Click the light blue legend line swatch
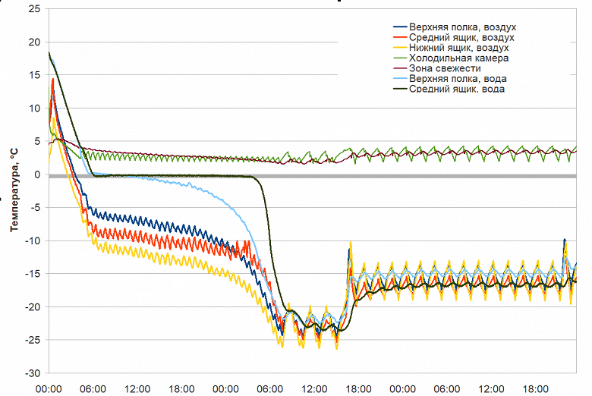Screen dimensions: 592x396 pos(400,79)
